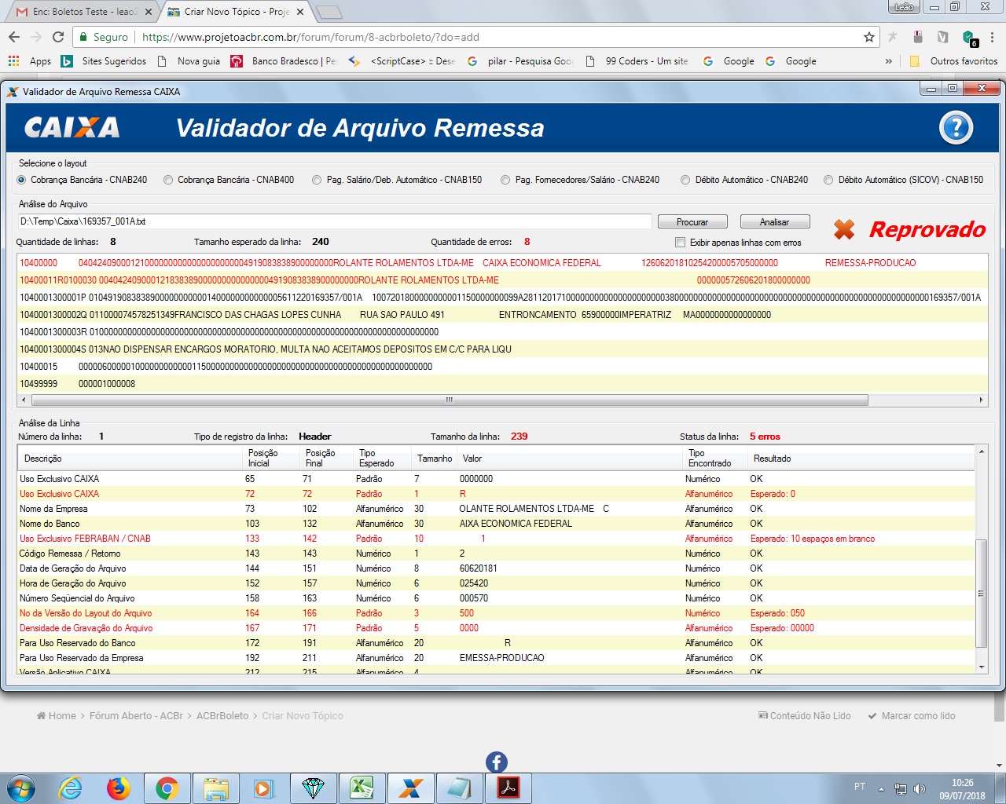Select row Hora de Geração do Arquivo
This screenshot has width=1006, height=804.
click(496, 583)
